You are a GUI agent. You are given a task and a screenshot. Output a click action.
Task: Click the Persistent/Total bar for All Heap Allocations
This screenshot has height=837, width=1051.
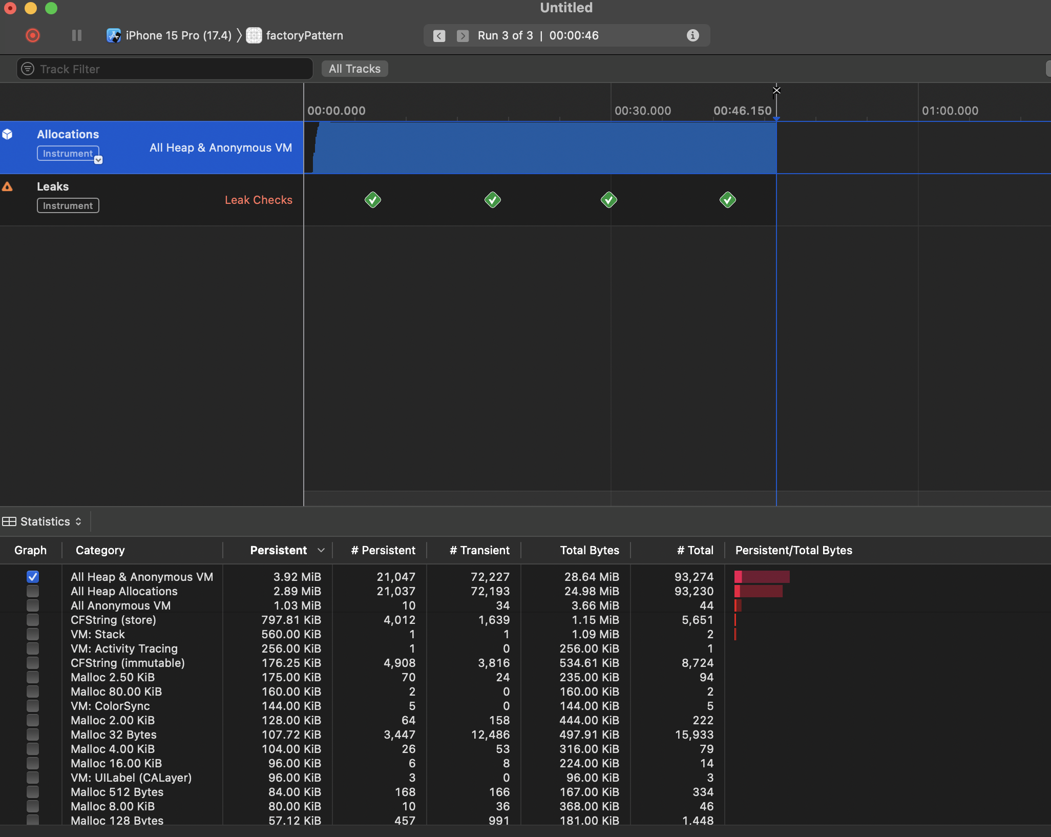pyautogui.click(x=758, y=591)
